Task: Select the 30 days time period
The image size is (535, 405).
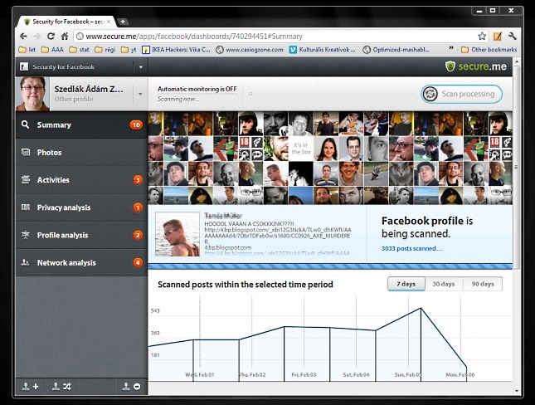Action: [444, 284]
